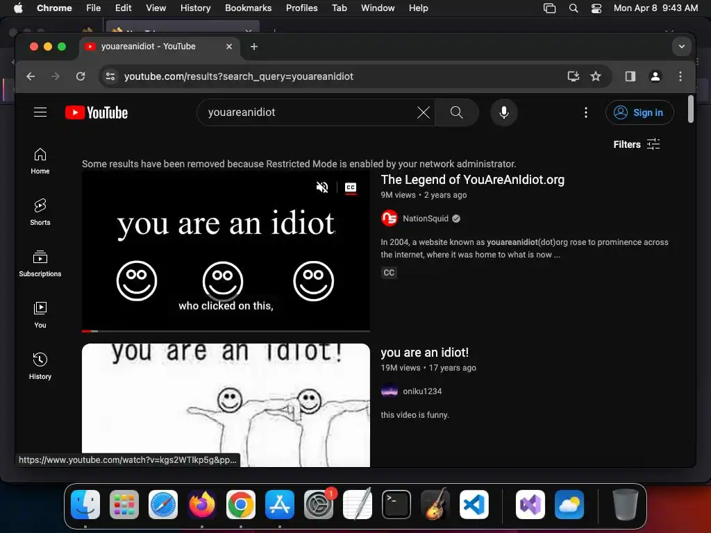Click the youareanidiot - YouTube tab title
This screenshot has width=711, height=533.
(149, 46)
